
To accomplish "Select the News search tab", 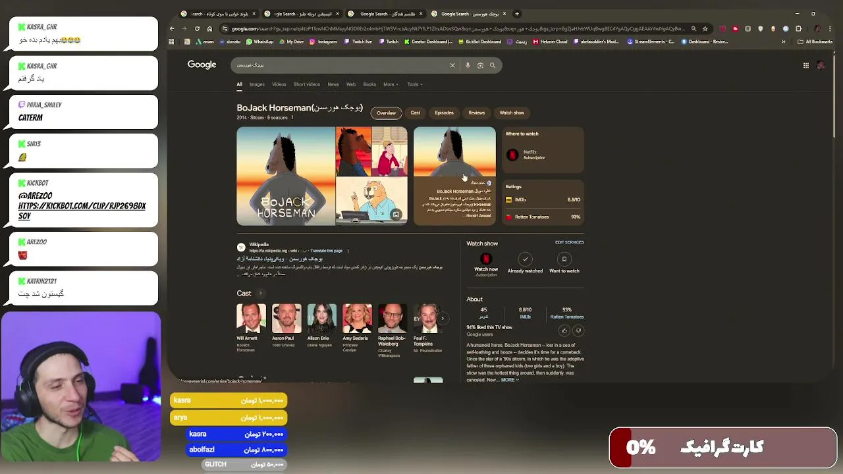I will click(333, 84).
